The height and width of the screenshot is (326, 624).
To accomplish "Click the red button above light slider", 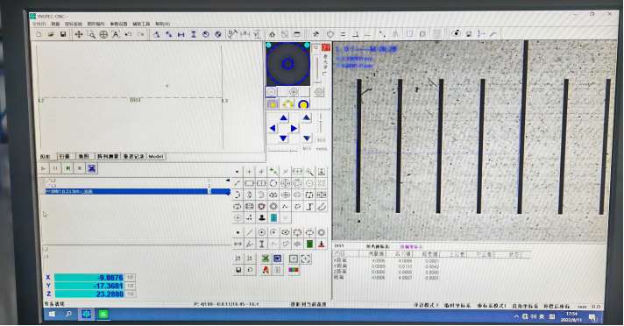I will click(326, 48).
